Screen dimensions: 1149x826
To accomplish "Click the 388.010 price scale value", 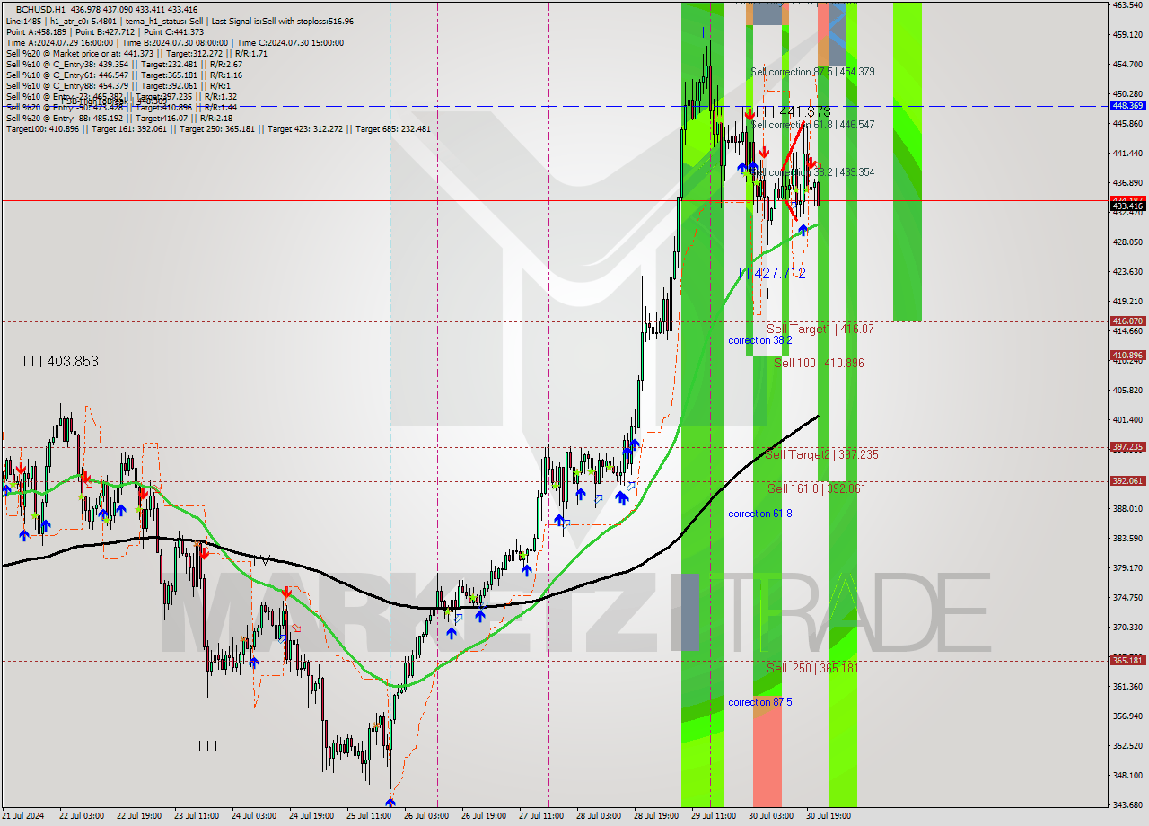I will (1127, 508).
